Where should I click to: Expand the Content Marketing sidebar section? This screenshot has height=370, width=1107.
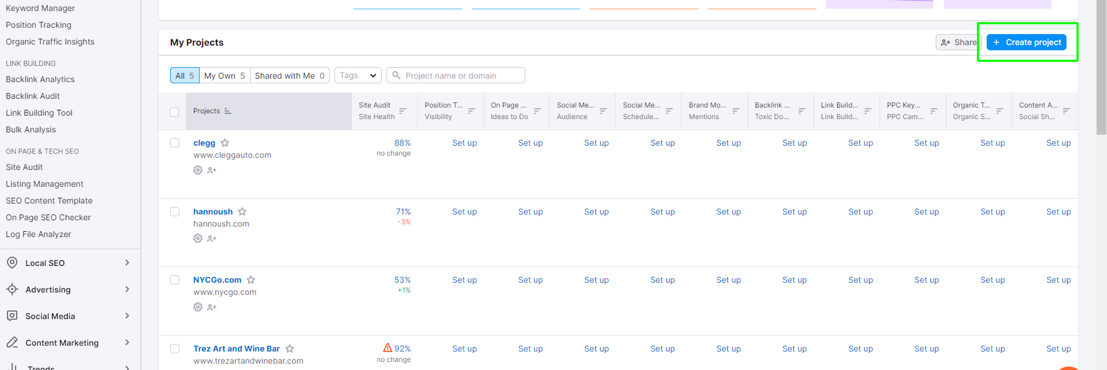(70, 343)
